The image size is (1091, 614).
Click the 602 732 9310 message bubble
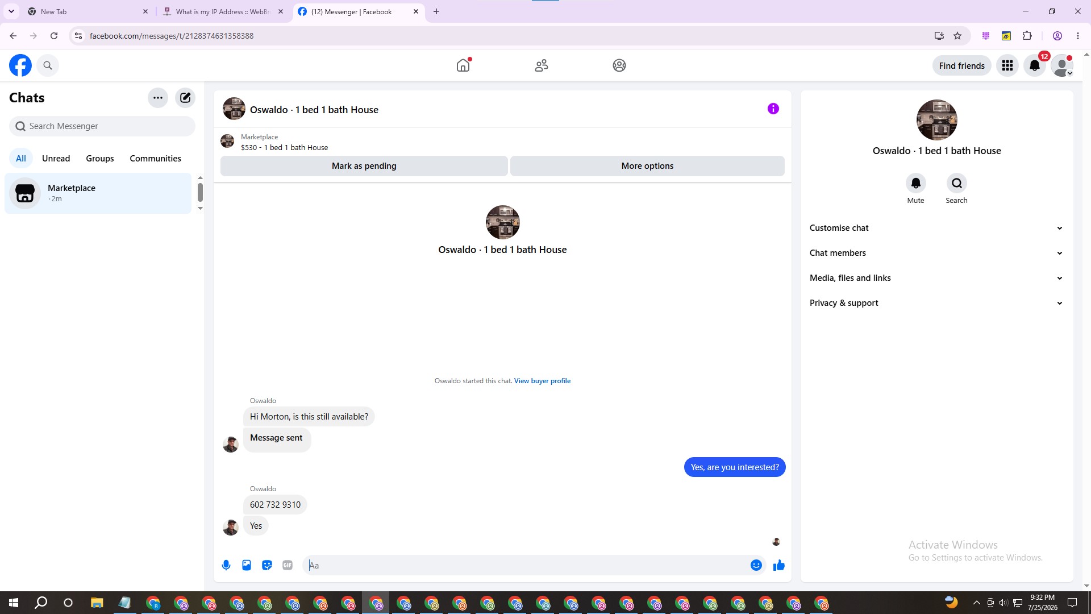pyautogui.click(x=275, y=505)
